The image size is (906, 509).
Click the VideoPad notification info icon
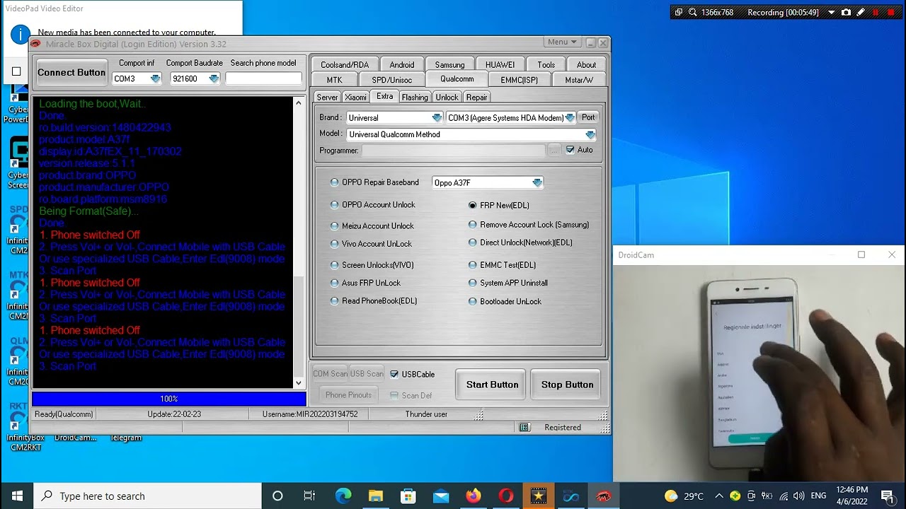[21, 34]
